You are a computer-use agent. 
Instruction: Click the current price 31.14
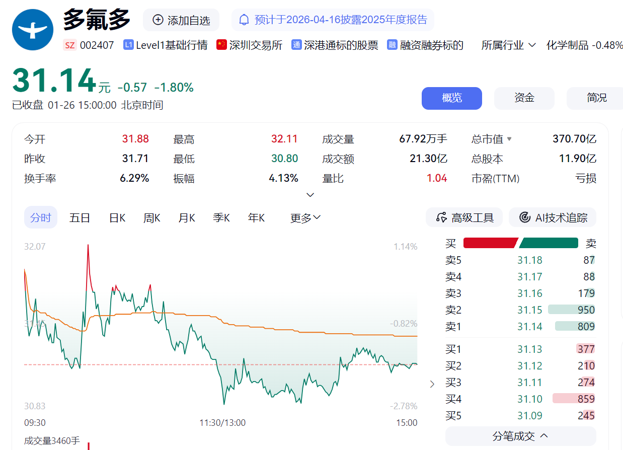[54, 81]
